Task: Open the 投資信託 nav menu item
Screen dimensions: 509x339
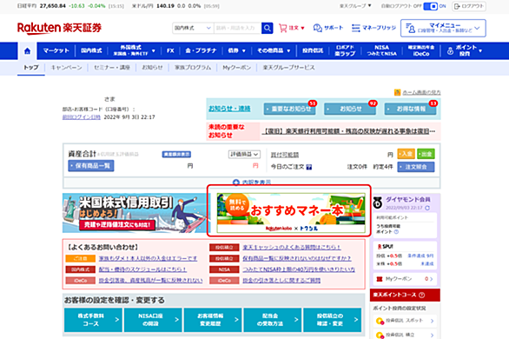Action: coord(313,50)
